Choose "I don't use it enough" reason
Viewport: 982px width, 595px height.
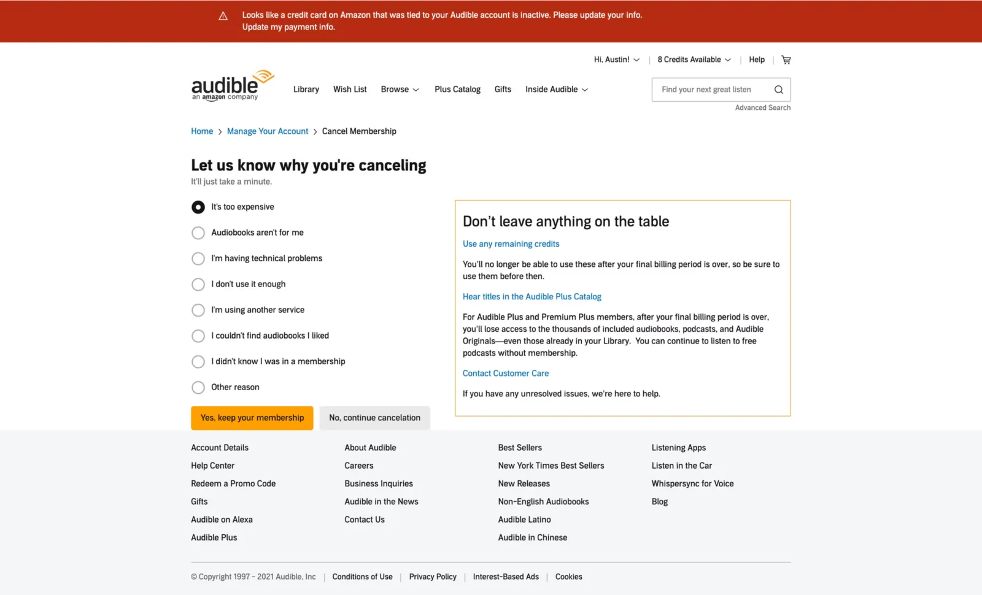[x=198, y=285]
